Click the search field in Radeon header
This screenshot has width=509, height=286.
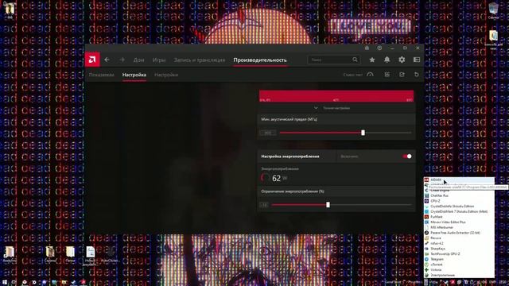tap(334, 60)
